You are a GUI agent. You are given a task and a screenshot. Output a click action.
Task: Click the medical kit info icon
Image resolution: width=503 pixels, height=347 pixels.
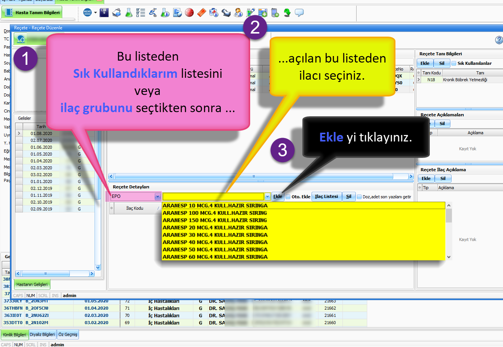pyautogui.click(x=214, y=13)
